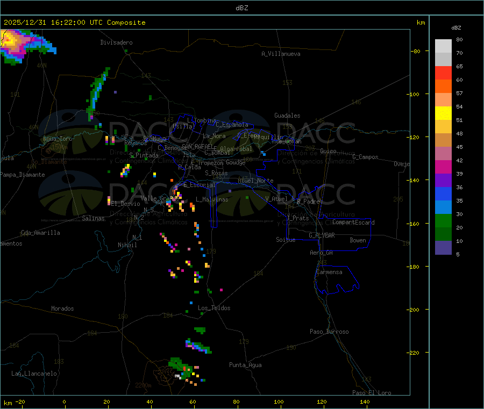Image resolution: width=484 pixels, height=409 pixels.
Task: Click the 80 value on the legend scale
Action: [459, 39]
